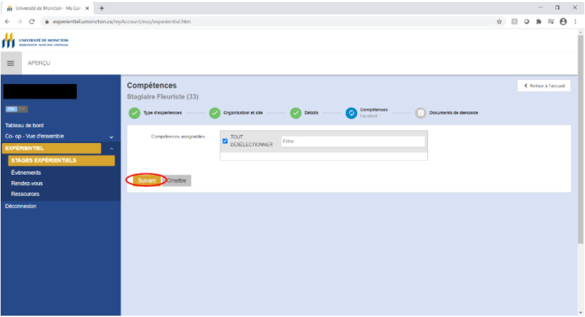Click the Détails step checkmark icon

295,113
